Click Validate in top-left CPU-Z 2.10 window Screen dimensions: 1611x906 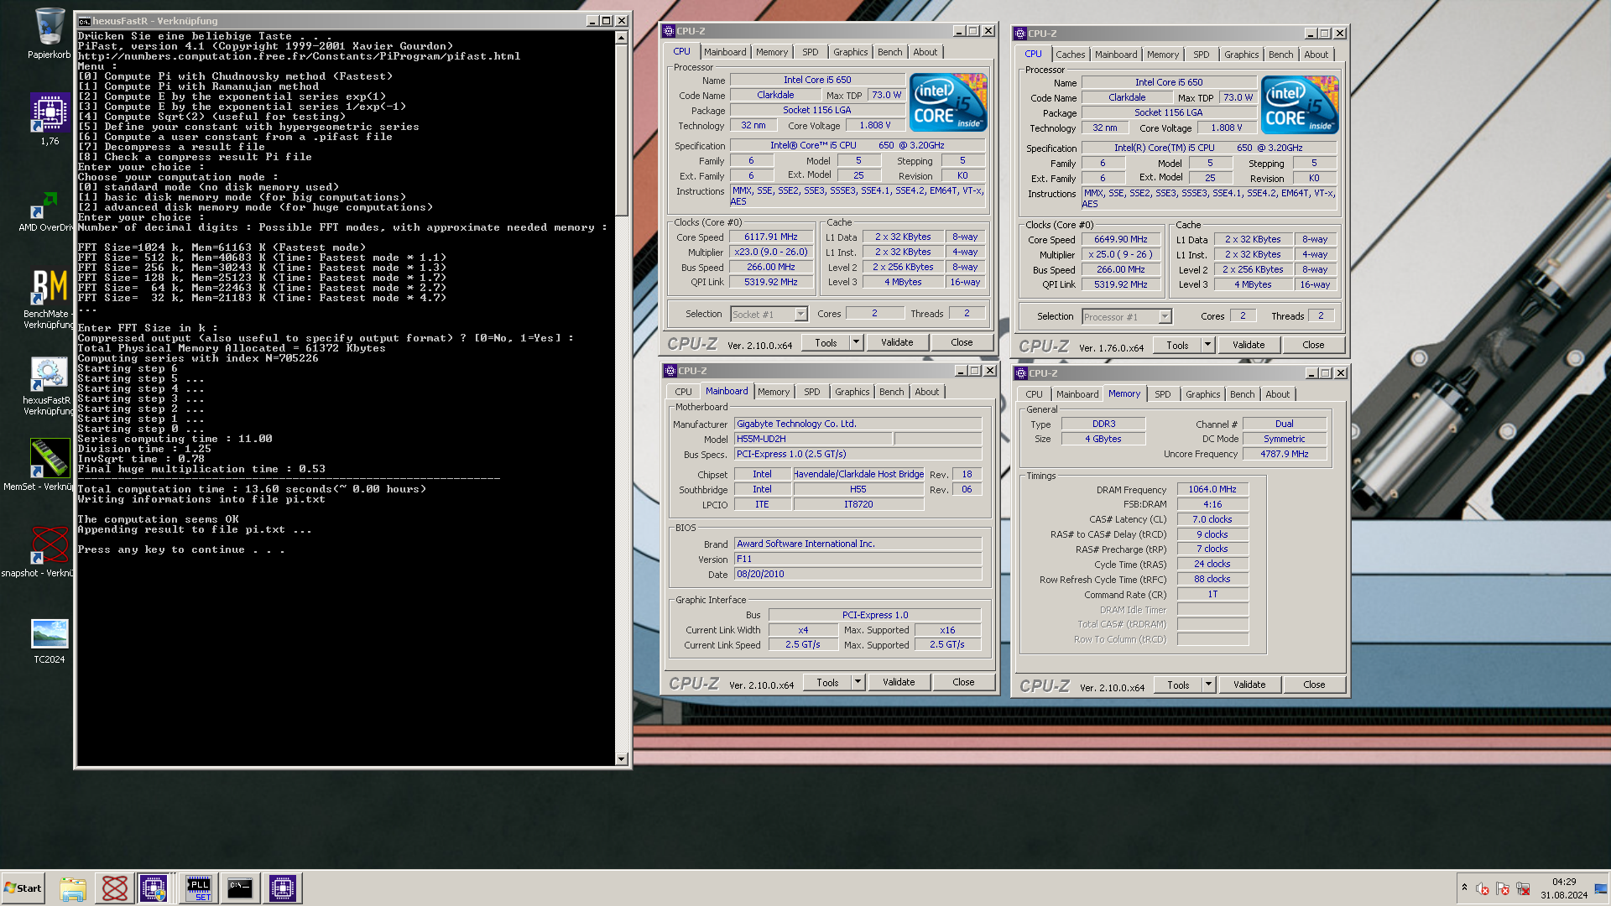point(897,342)
